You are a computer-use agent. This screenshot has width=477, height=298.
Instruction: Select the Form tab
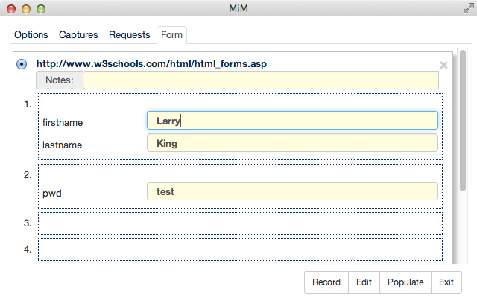pyautogui.click(x=171, y=35)
